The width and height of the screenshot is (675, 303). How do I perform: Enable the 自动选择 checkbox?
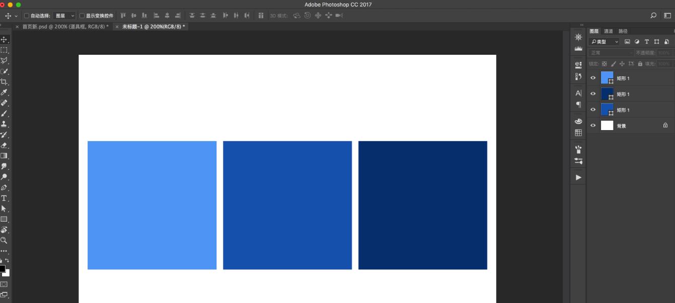point(27,16)
